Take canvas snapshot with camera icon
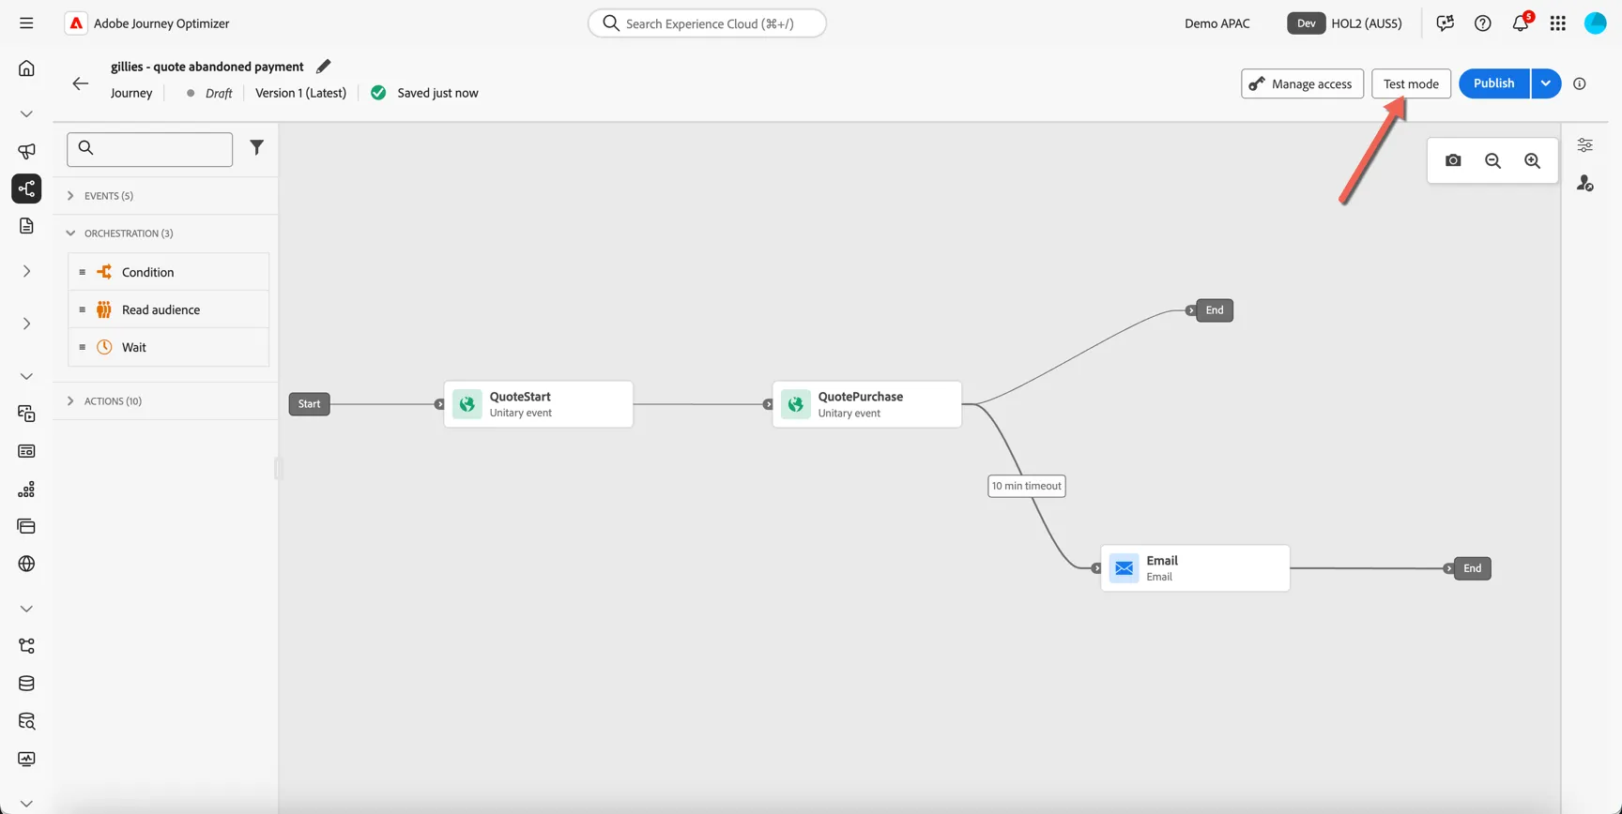Viewport: 1622px width, 814px height. pyautogui.click(x=1453, y=160)
